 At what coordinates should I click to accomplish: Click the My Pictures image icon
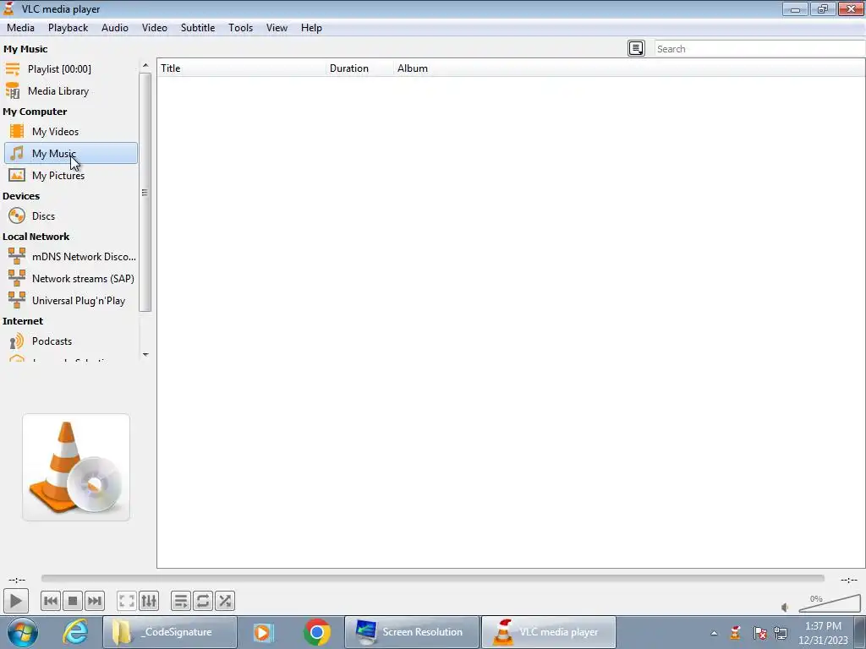(17, 176)
